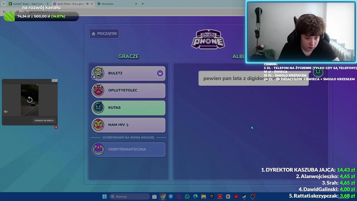Open File Explorer from the taskbar
This screenshot has height=201, width=357.
coord(204,197)
